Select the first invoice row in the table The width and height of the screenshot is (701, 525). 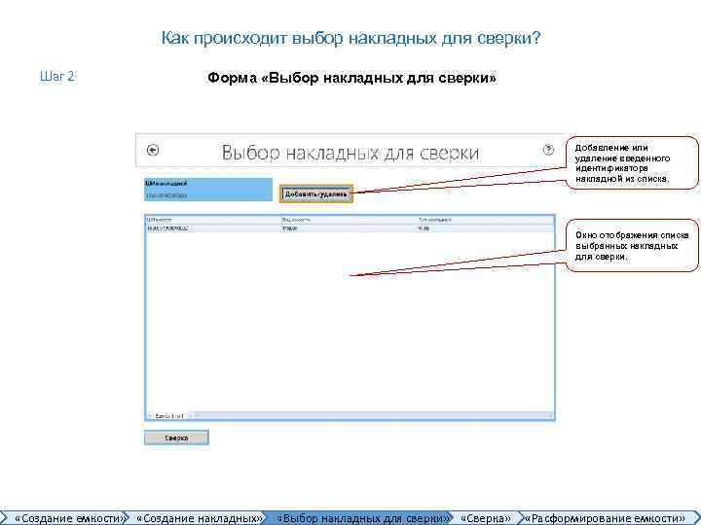(350, 228)
